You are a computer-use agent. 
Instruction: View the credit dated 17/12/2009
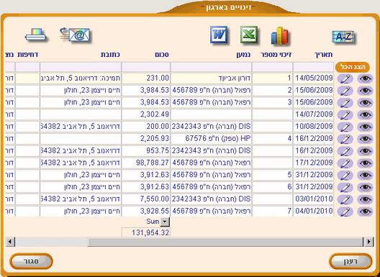coord(365,163)
